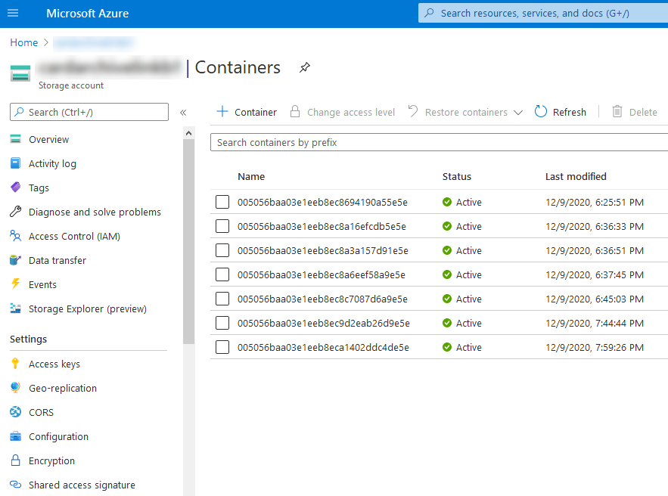Image resolution: width=668 pixels, height=496 pixels.
Task: Open Diagnose and solve problems
Action: [x=95, y=212]
